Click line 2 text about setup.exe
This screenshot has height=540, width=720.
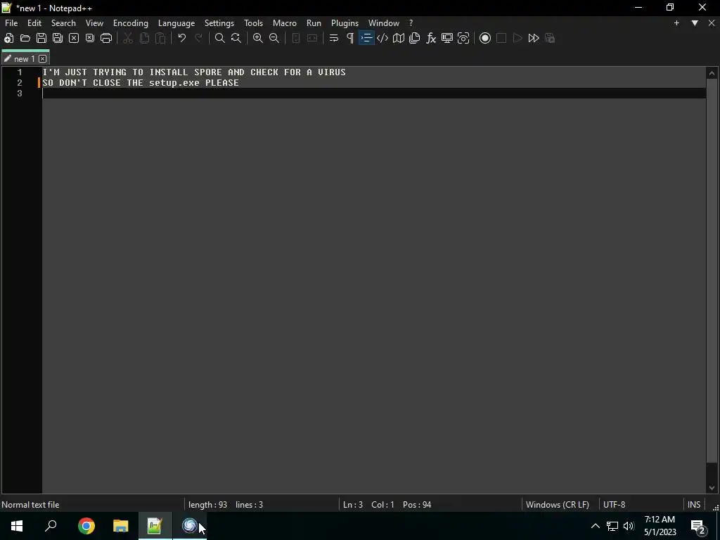tap(141, 83)
